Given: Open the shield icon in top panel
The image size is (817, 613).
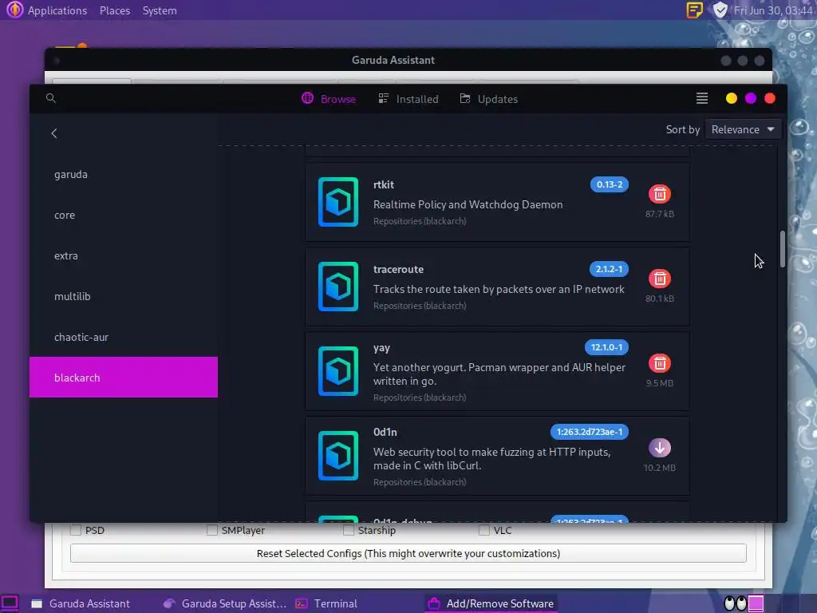Looking at the screenshot, I should coord(720,10).
